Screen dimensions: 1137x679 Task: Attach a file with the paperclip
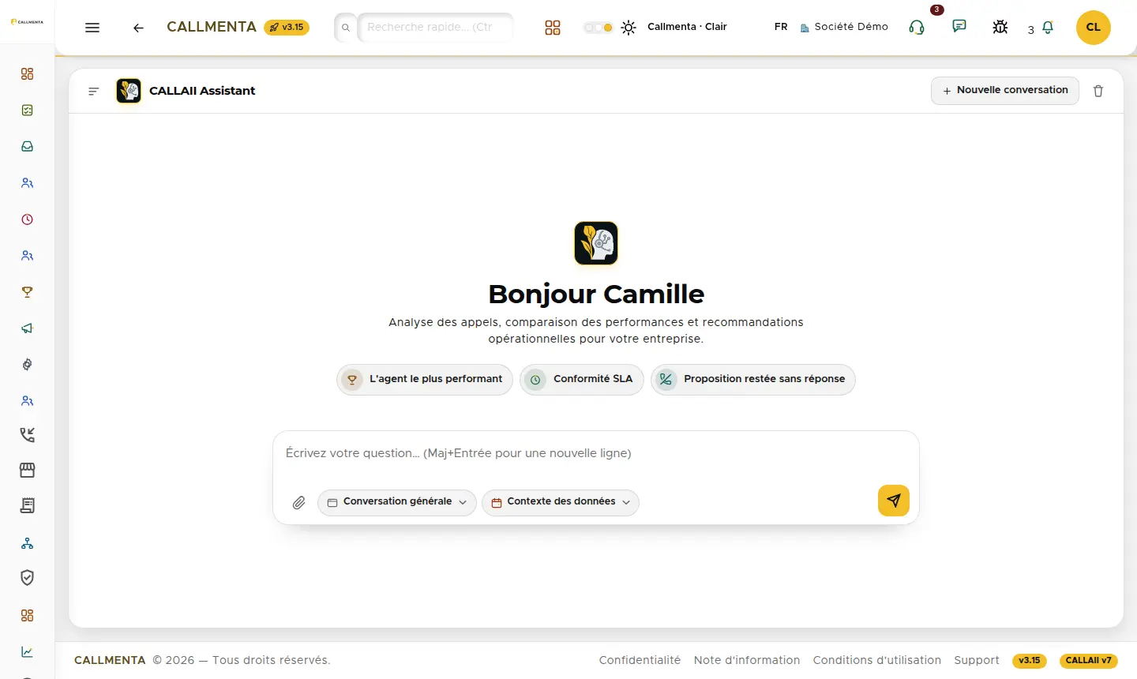tap(298, 502)
